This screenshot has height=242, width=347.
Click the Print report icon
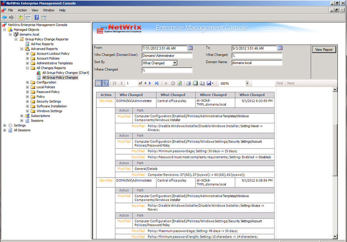[x=188, y=83]
